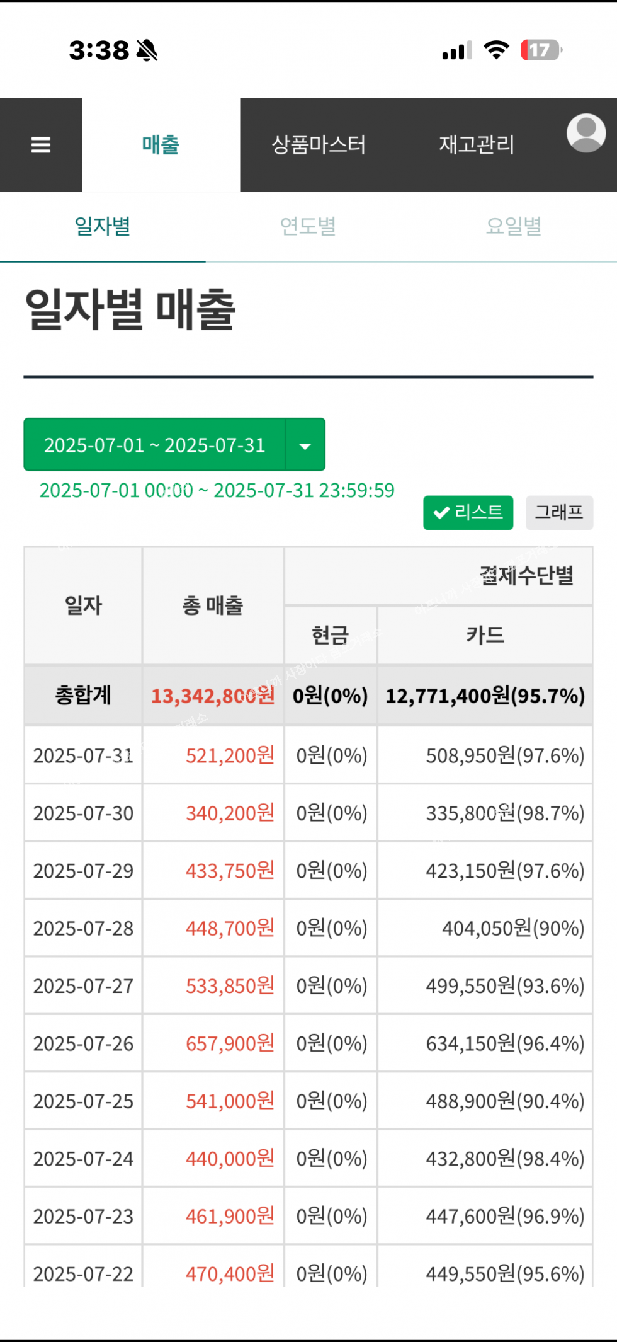Tap the cellular signal bars

[457, 50]
